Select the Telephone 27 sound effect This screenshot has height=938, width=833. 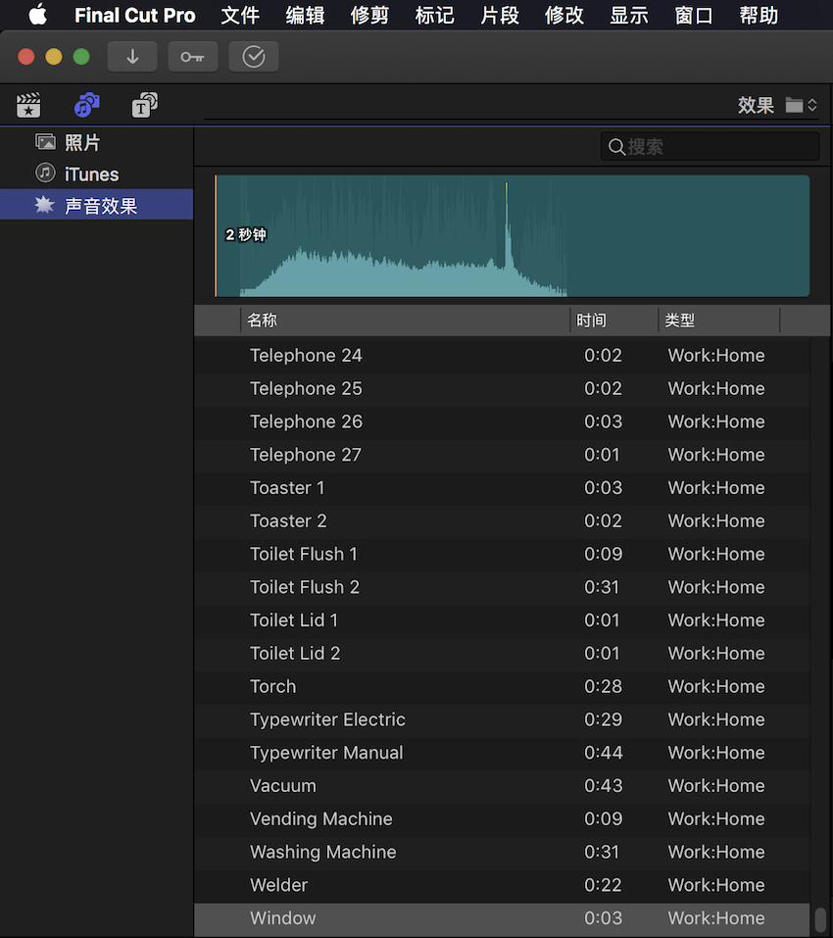[502, 455]
